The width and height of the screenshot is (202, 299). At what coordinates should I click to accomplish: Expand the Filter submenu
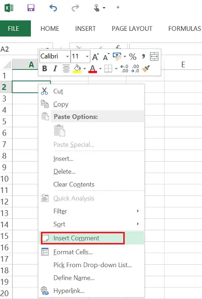pyautogui.click(x=91, y=211)
